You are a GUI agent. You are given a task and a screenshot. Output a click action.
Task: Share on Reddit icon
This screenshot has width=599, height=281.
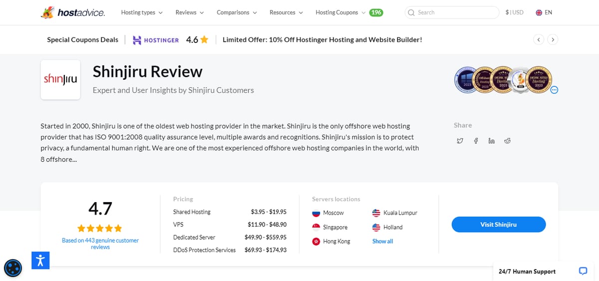[508, 141]
